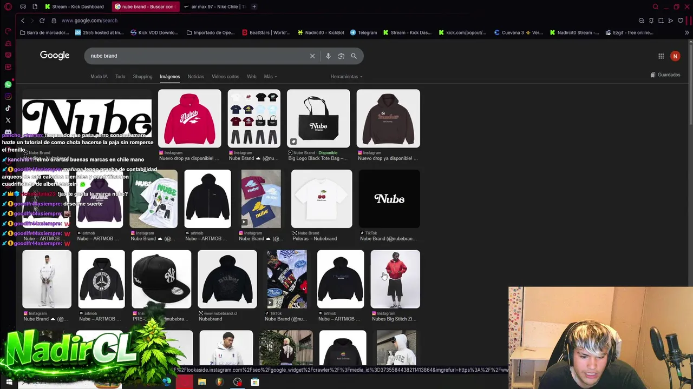Image resolution: width=693 pixels, height=389 pixels.
Task: Open the Ezgif bookmark
Action: click(630, 32)
